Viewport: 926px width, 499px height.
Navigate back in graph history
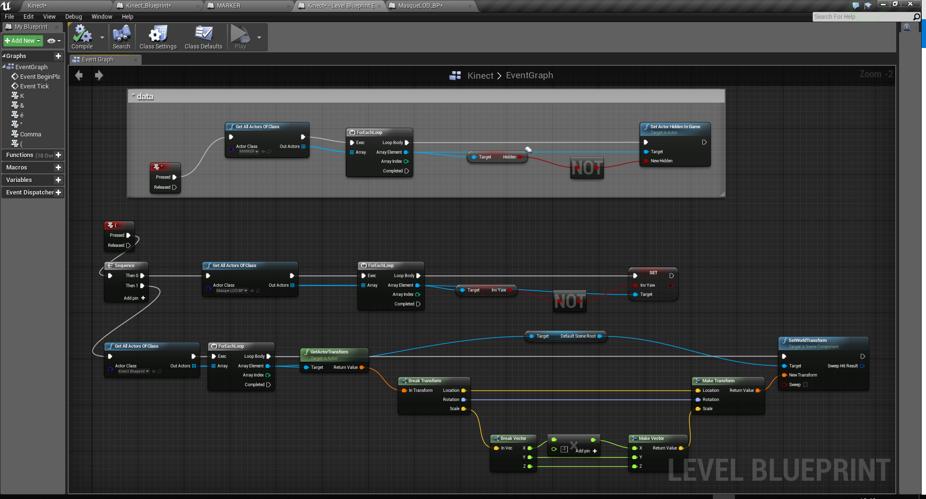(79, 75)
